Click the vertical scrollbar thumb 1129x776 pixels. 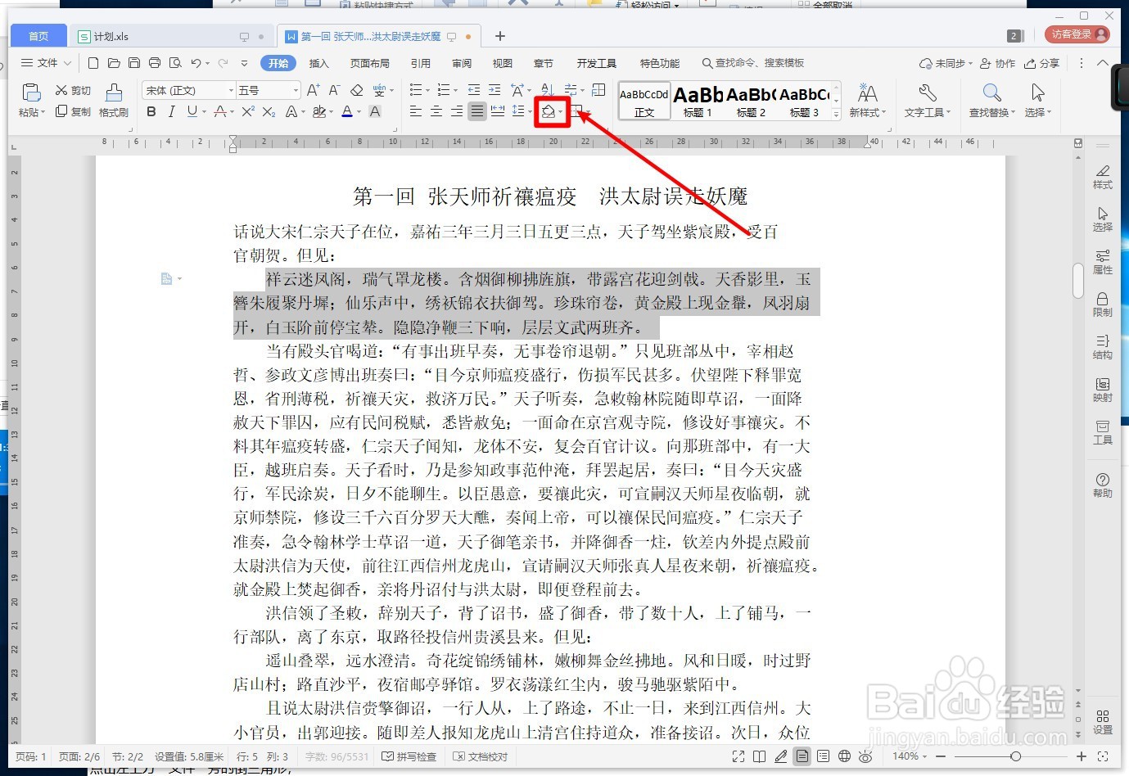(1078, 281)
